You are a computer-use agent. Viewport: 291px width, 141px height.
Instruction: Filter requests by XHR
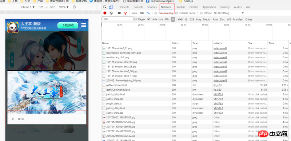(x=180, y=19)
